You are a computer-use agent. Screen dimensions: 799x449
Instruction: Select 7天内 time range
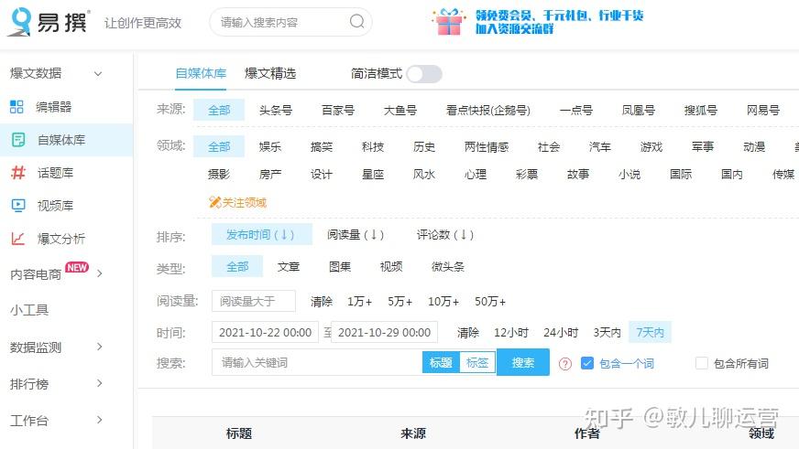[650, 333]
